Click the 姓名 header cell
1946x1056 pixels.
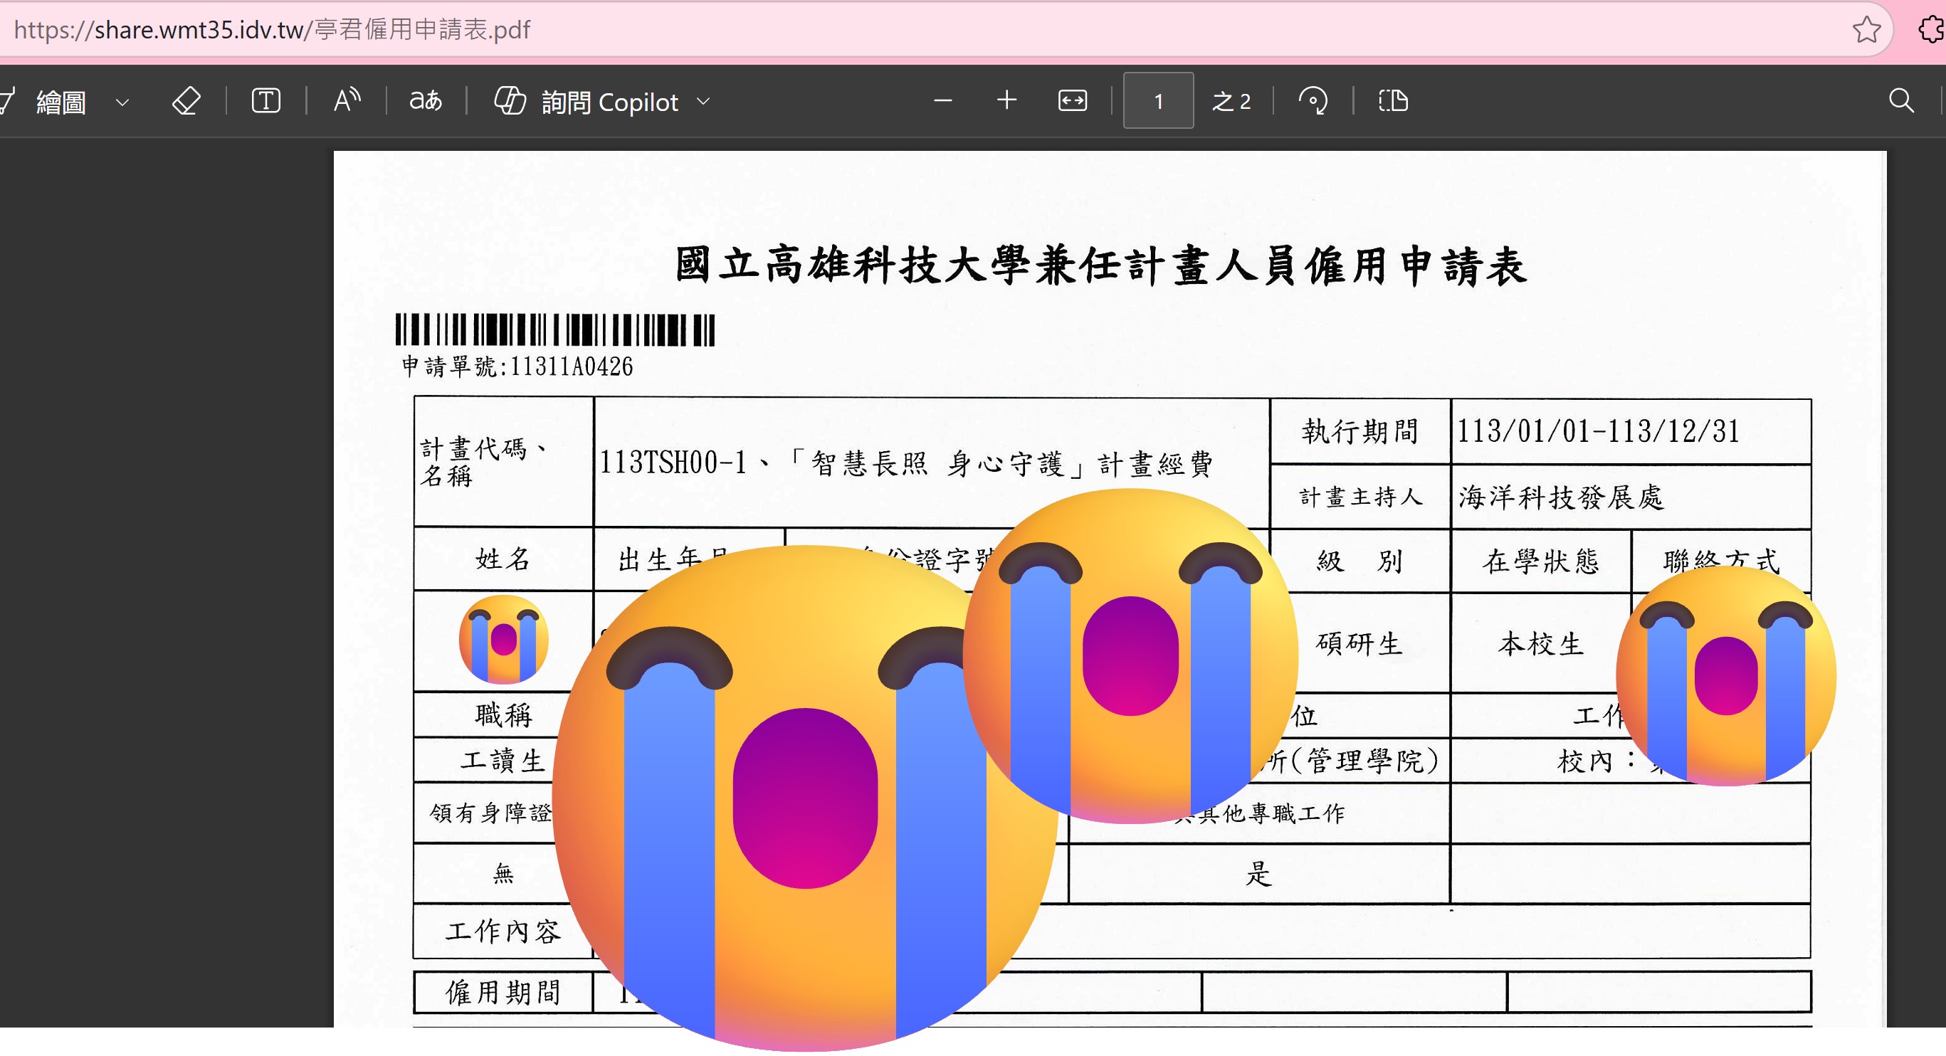point(503,559)
